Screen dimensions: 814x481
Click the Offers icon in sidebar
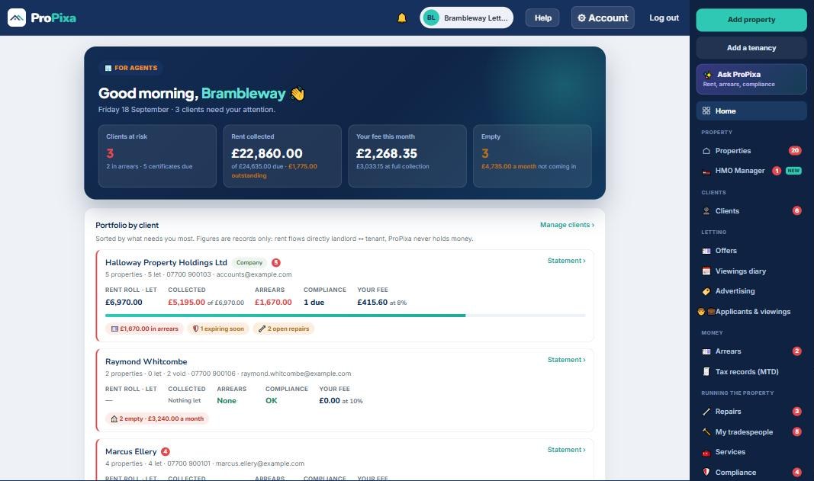click(706, 251)
